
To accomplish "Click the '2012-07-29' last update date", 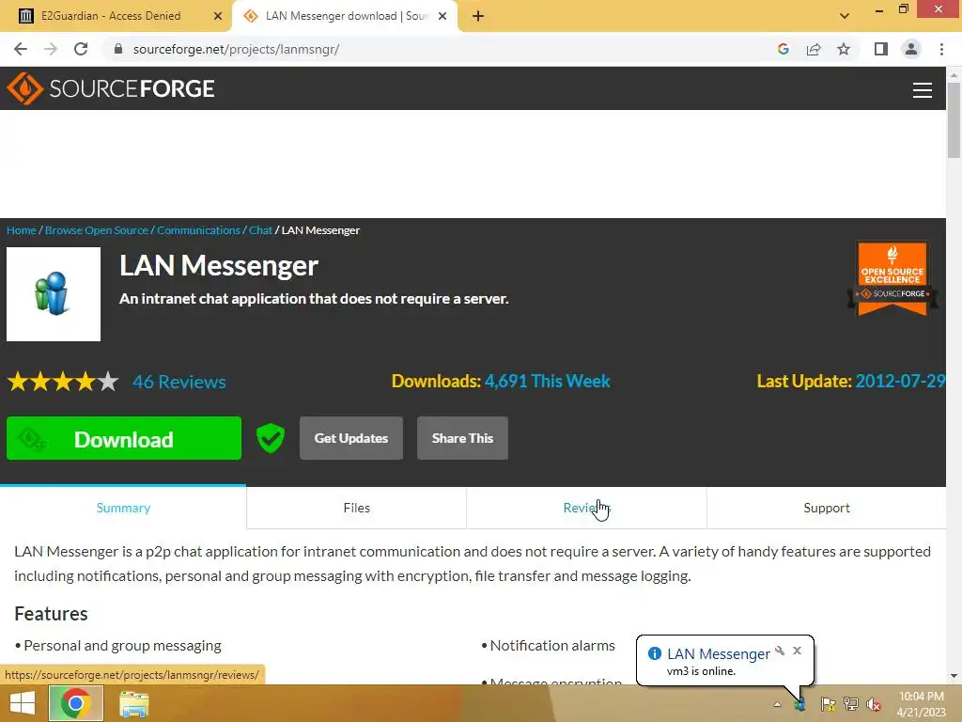I will tap(900, 382).
